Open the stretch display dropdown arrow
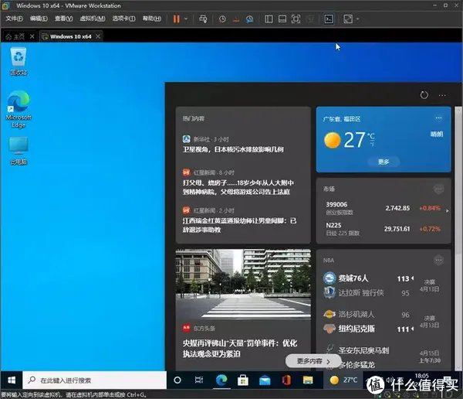463x399 pixels. point(358,19)
